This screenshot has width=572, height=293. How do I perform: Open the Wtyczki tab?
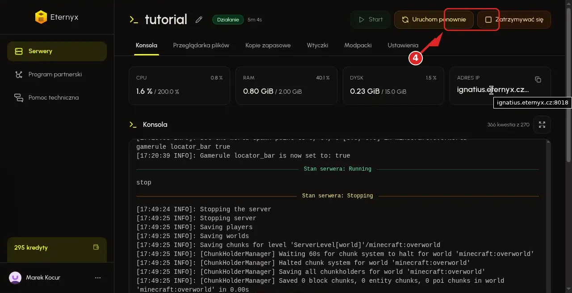pos(317,46)
